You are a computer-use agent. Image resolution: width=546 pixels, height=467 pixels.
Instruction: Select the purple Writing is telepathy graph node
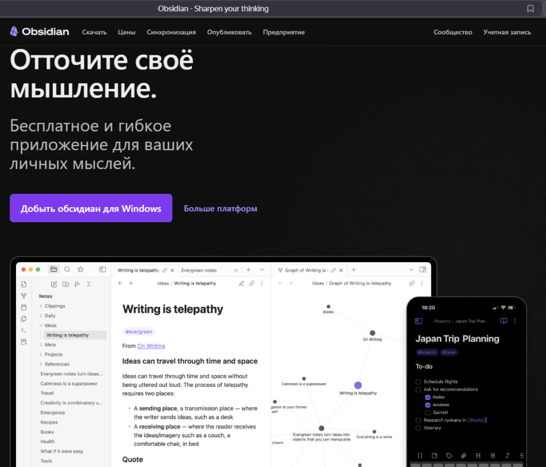tap(358, 385)
